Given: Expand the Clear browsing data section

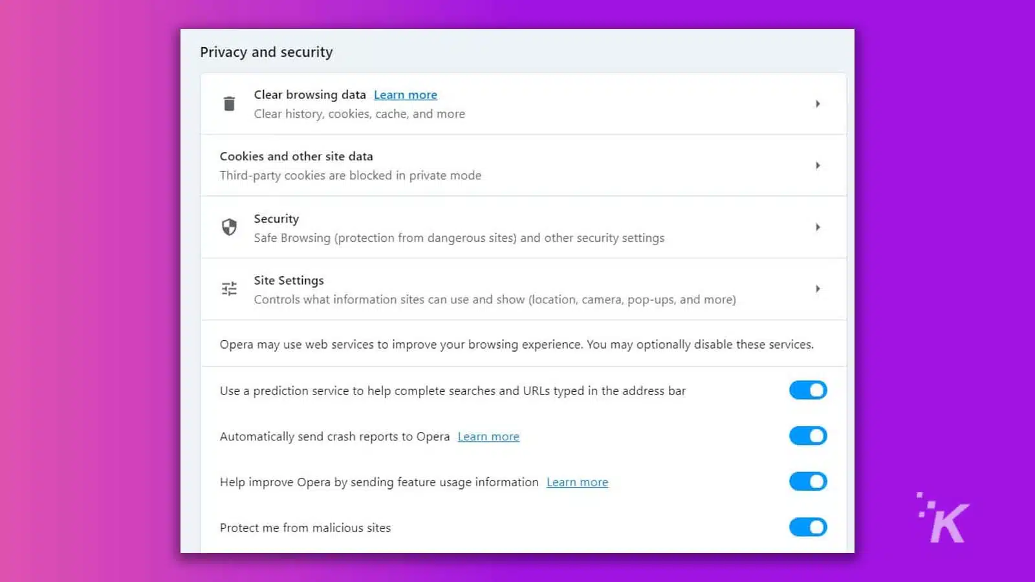Looking at the screenshot, I should pyautogui.click(x=818, y=103).
